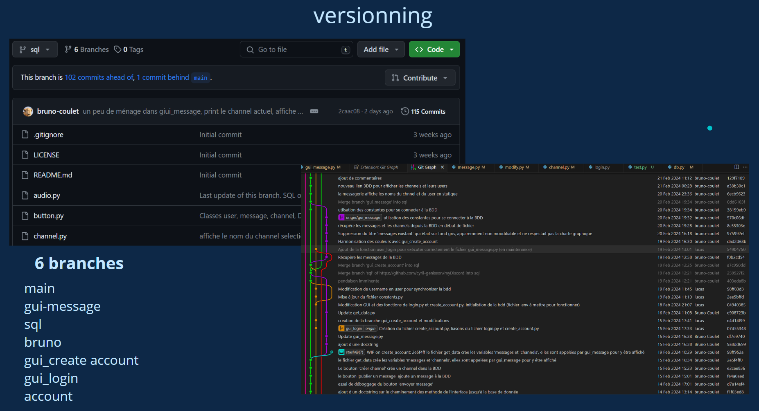Switch to the test.py tab

point(641,167)
